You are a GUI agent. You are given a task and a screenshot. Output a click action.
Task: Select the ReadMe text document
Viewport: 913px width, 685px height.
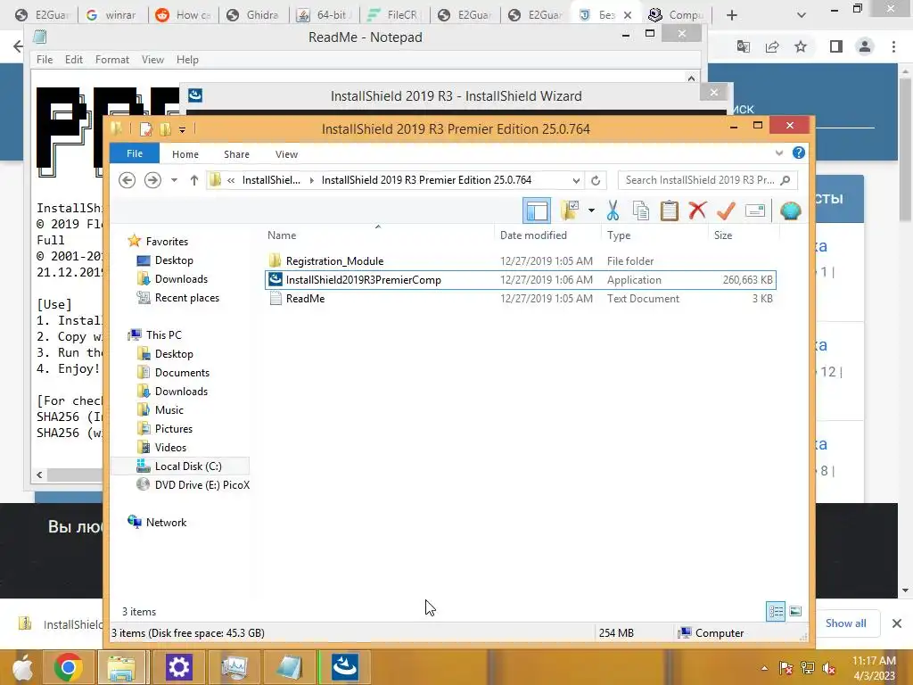point(305,298)
